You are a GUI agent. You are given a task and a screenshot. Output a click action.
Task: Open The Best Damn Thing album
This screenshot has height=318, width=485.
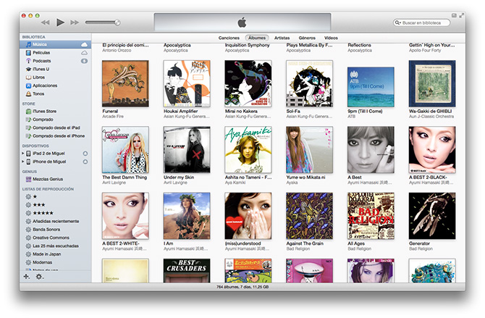(x=125, y=149)
